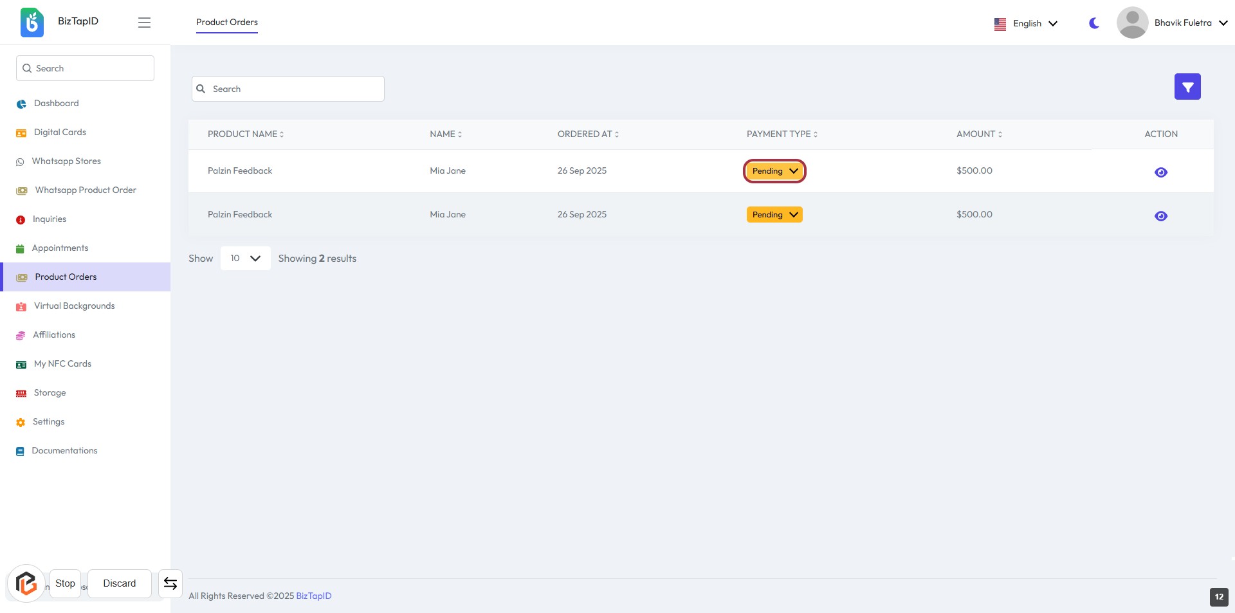The height and width of the screenshot is (613, 1235).
Task: Go to My NFC Cards
Action: coord(62,364)
